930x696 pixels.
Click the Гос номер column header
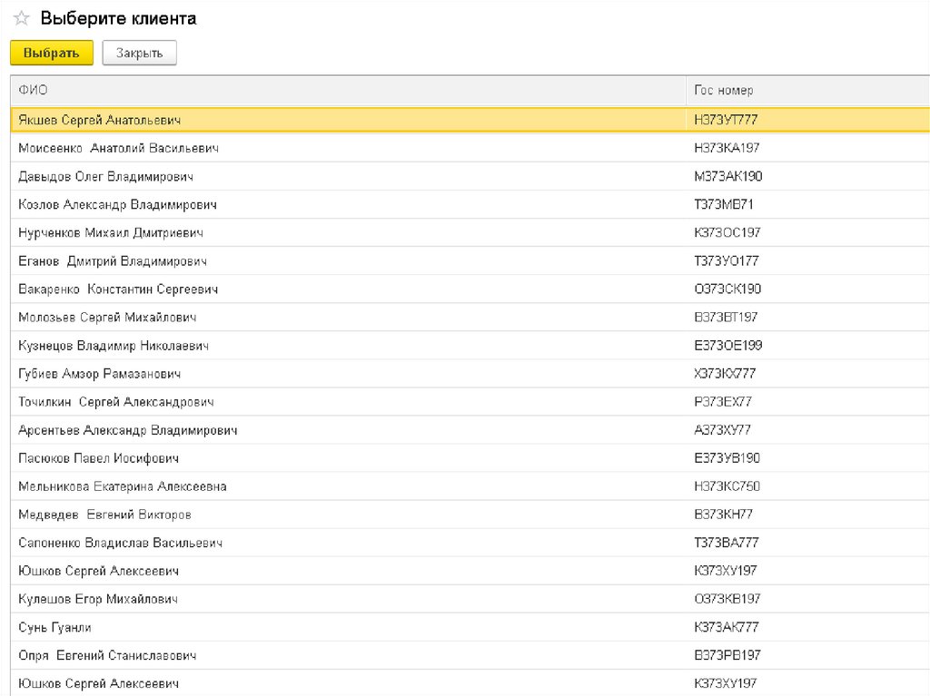point(723,90)
